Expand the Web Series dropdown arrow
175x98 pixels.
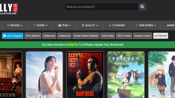pos(155,25)
